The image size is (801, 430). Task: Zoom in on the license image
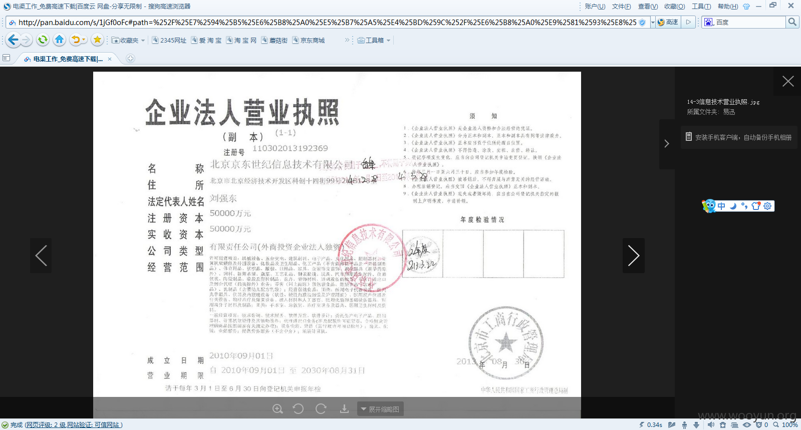point(278,409)
